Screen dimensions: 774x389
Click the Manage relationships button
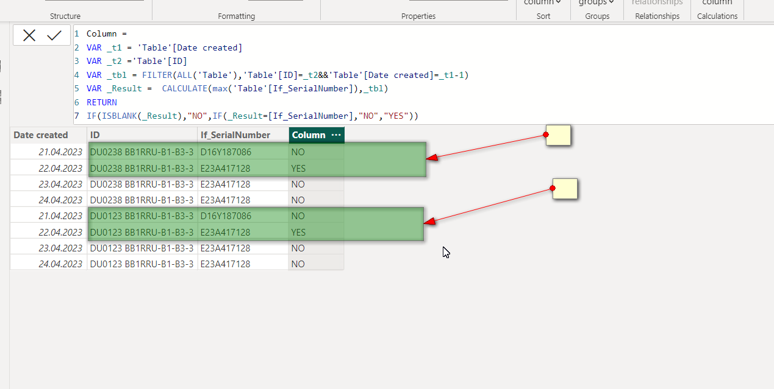coord(657,3)
